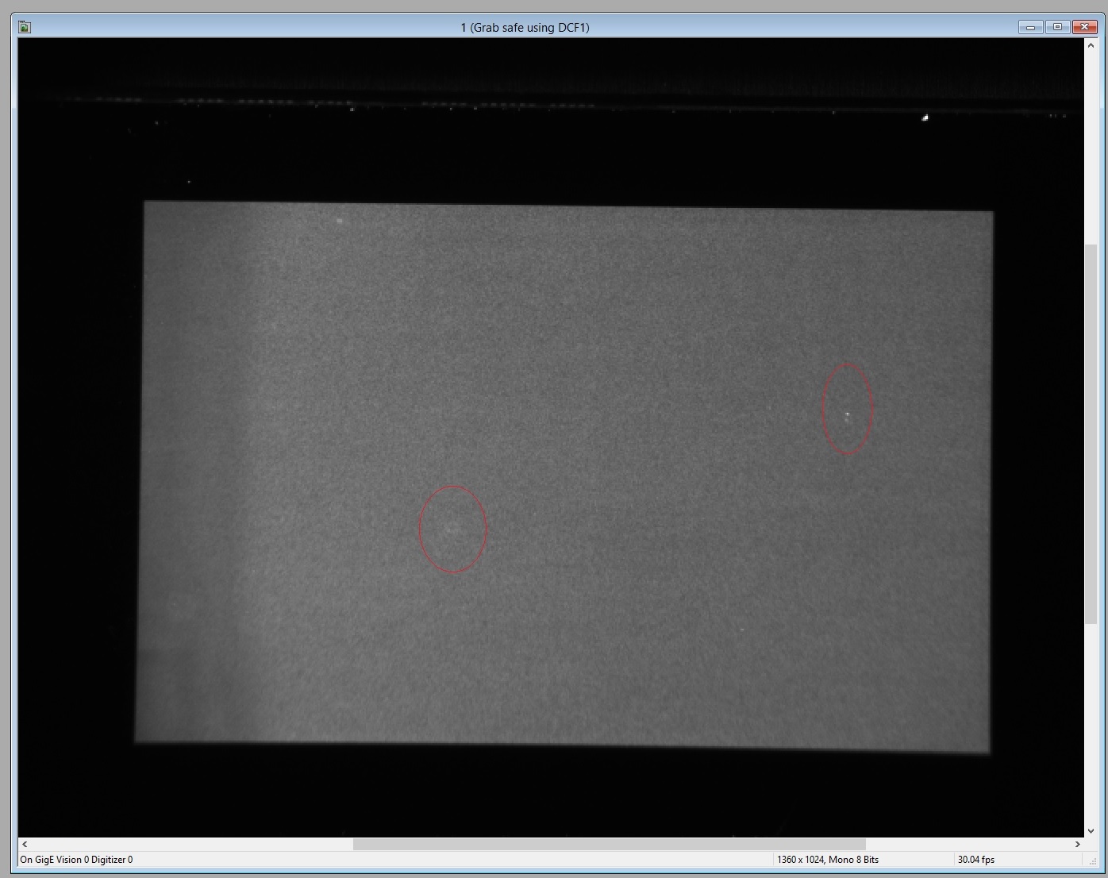1108x878 pixels.
Task: Click the horizontal scrollbar left arrow
Action: (x=25, y=844)
